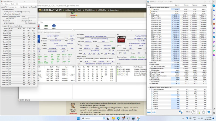Open the Select CPU Processor #0 dropdown
This screenshot has width=216, height=121.
14,7
